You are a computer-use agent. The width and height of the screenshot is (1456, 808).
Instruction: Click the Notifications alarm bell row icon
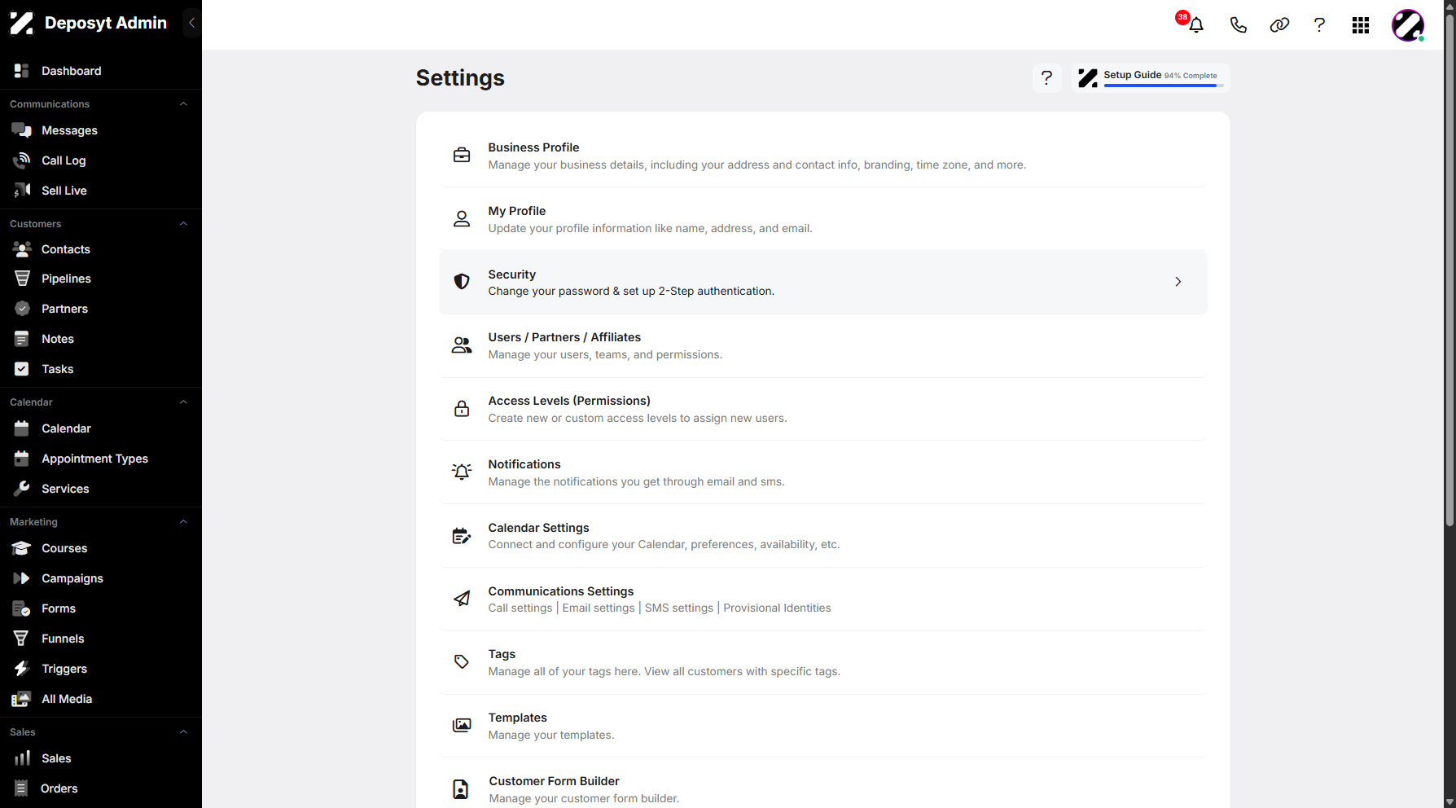[x=462, y=472]
